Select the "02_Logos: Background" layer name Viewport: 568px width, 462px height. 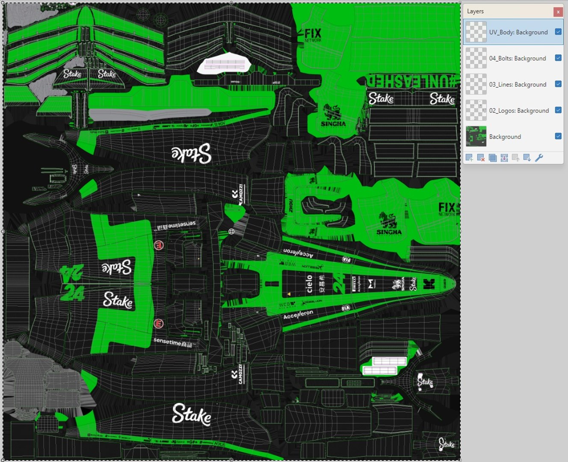[x=519, y=111]
